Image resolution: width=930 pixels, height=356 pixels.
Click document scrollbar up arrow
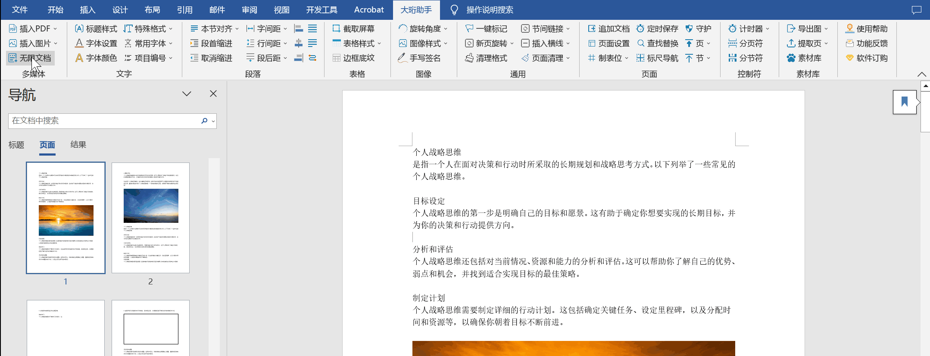tap(925, 86)
